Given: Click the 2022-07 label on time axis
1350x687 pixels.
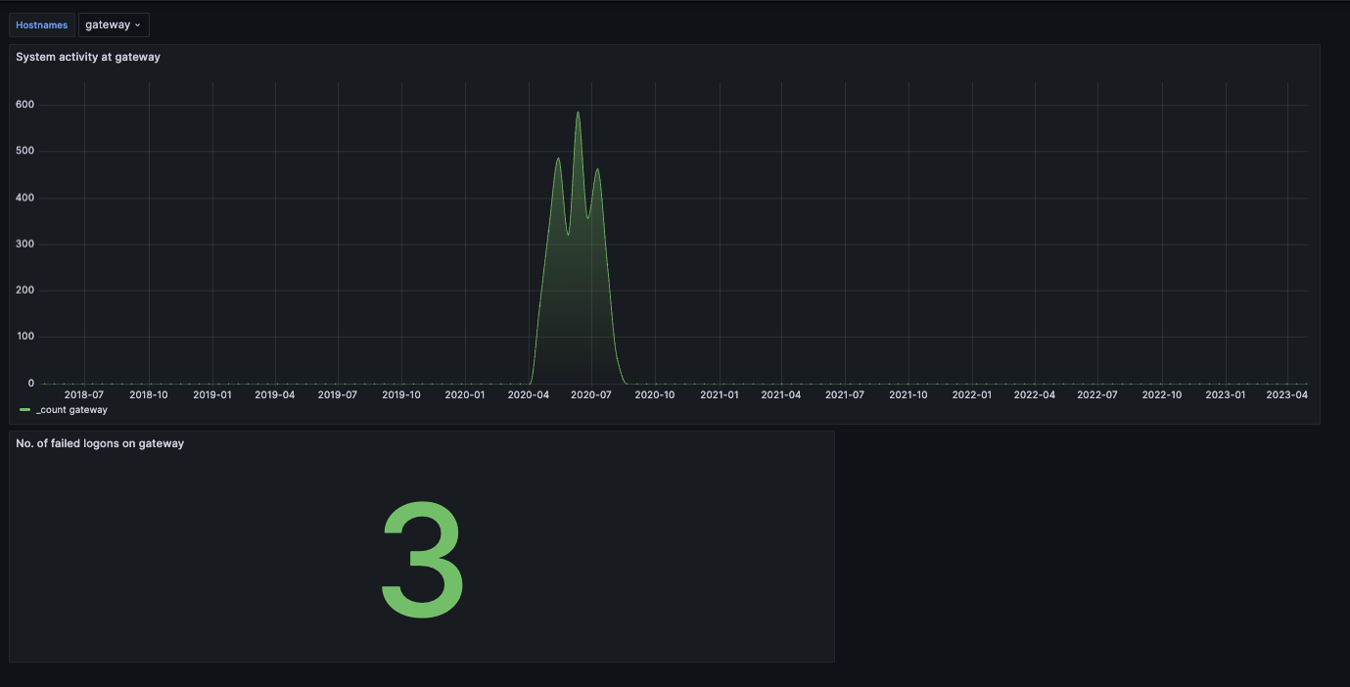Looking at the screenshot, I should 1097,394.
